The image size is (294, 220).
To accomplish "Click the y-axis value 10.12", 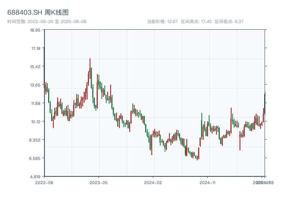I will (36, 122).
